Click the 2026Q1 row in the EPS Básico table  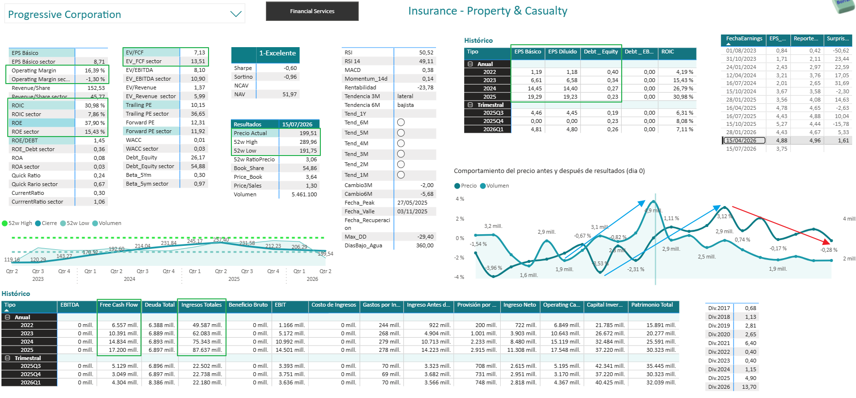point(580,129)
